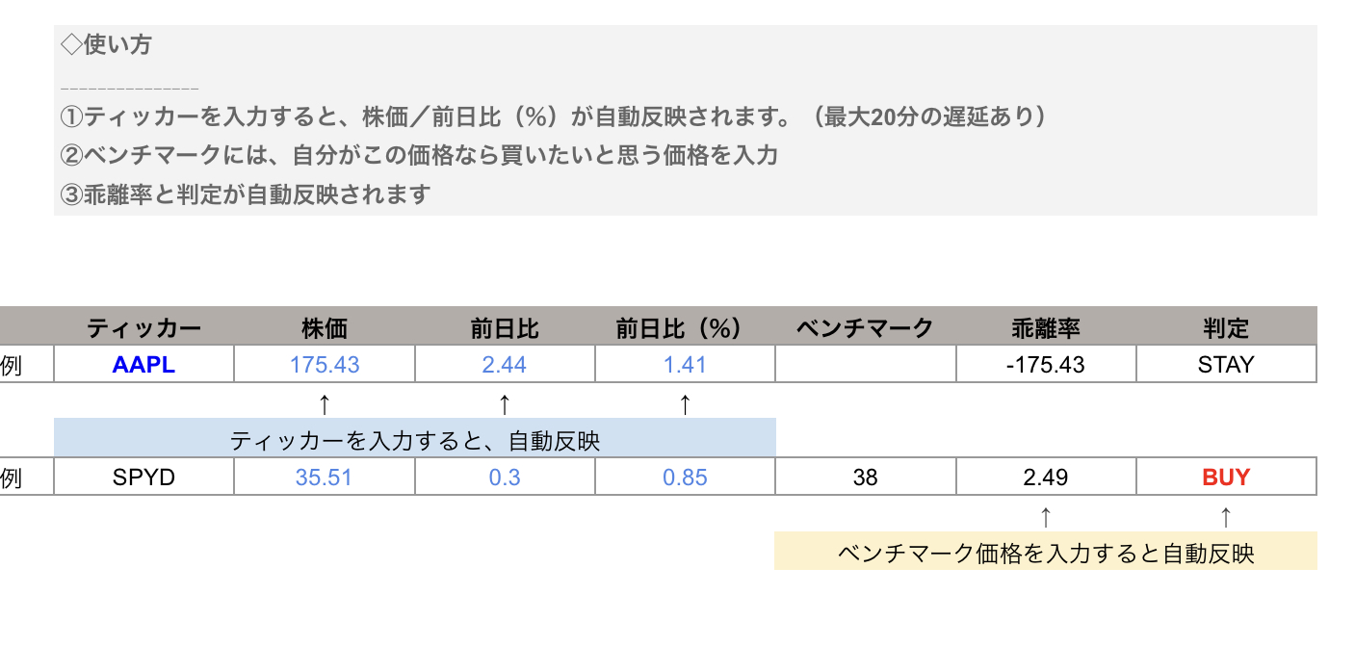Screen dimensions: 1355x646
Task: Click the benchmark cell containing 38
Action: point(865,477)
